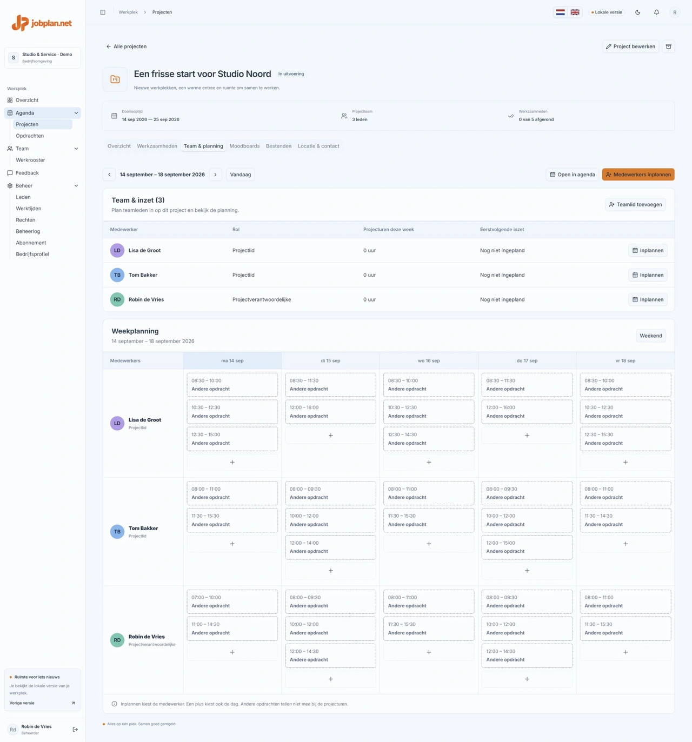The width and height of the screenshot is (692, 742).
Task: Open Robin's 07:00 – 10:00 shift card
Action: point(232,601)
